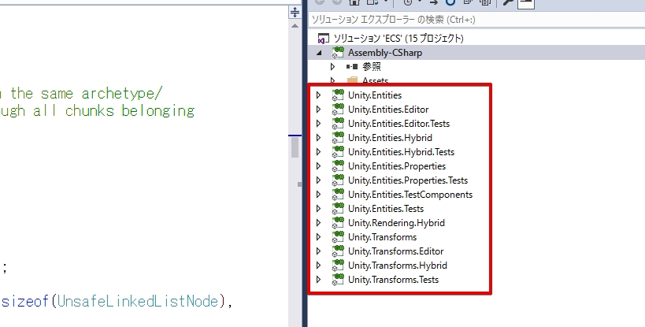Screen dimensions: 645x327
Task: Click the Unity.Transforms.Hybrid project icon
Action: tap(338, 265)
